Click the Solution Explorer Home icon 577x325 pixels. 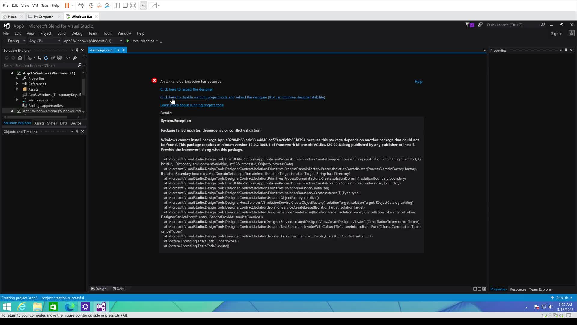[20, 58]
